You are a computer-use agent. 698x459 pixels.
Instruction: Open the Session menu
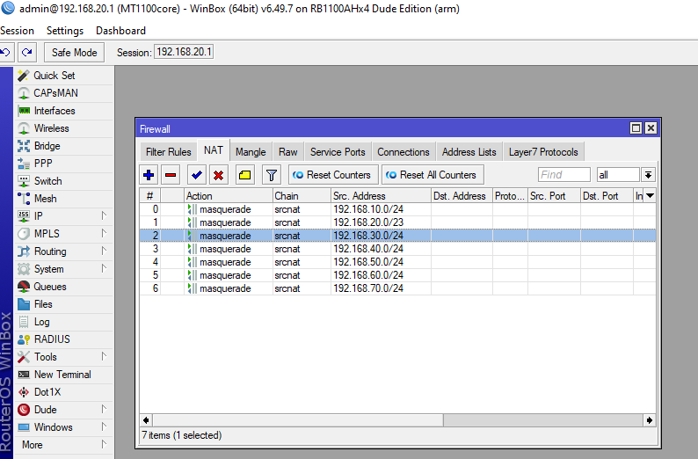(17, 31)
